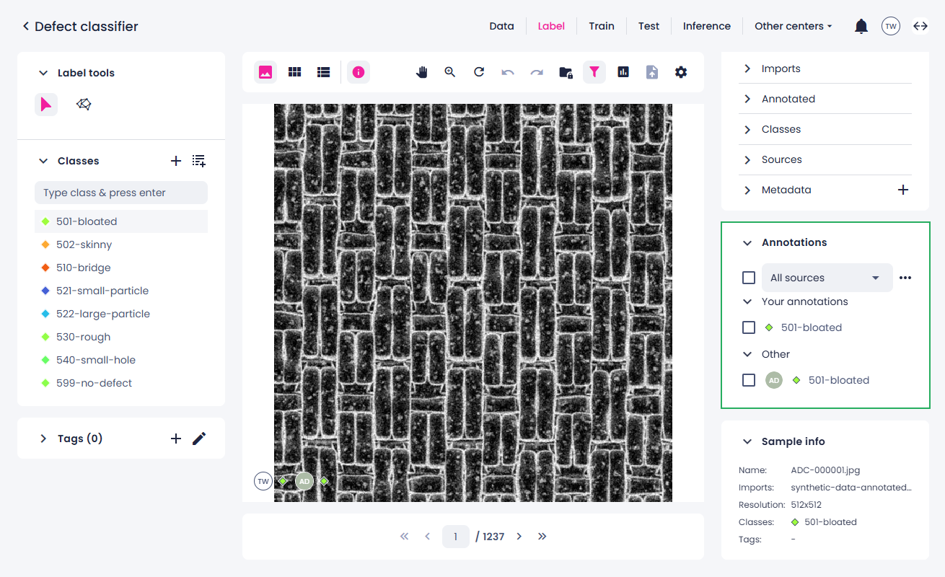945x577 pixels.
Task: Go to the previous sample
Action: tap(427, 537)
